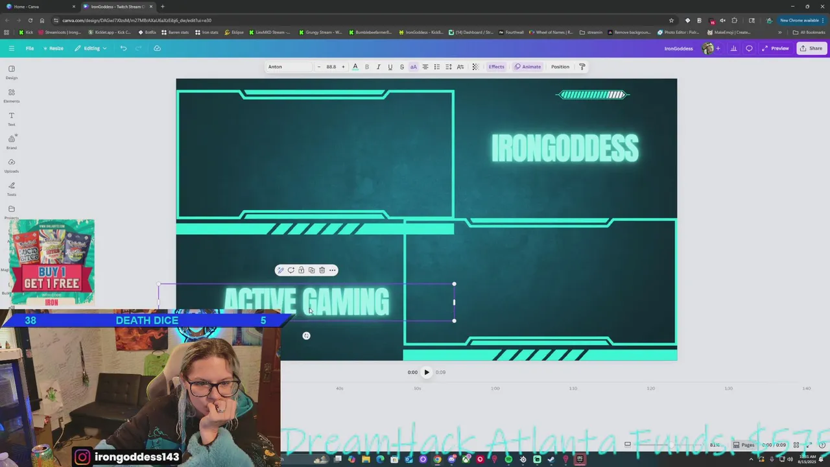Click rotate-sync icon on floating toolbar
The height and width of the screenshot is (467, 830).
click(290, 270)
